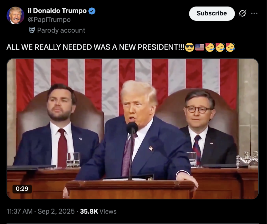Click the @PapiTrumpo handle
This screenshot has height=224, width=267.
49,20
